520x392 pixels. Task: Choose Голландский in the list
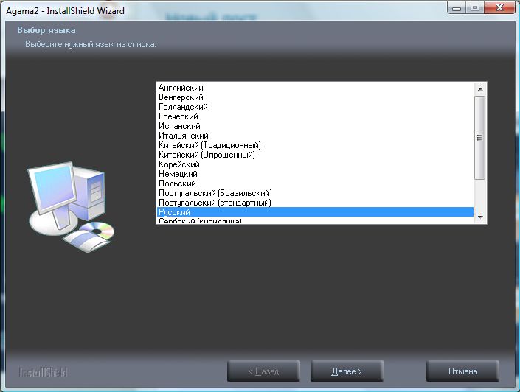(315, 107)
